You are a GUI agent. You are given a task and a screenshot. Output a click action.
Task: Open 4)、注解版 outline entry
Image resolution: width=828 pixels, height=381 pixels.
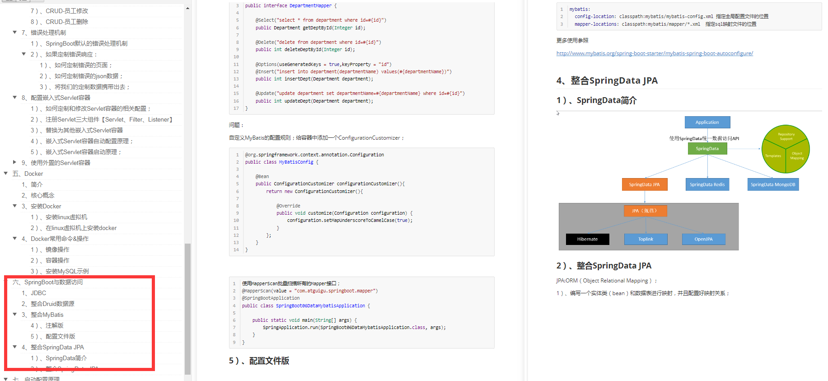(47, 325)
